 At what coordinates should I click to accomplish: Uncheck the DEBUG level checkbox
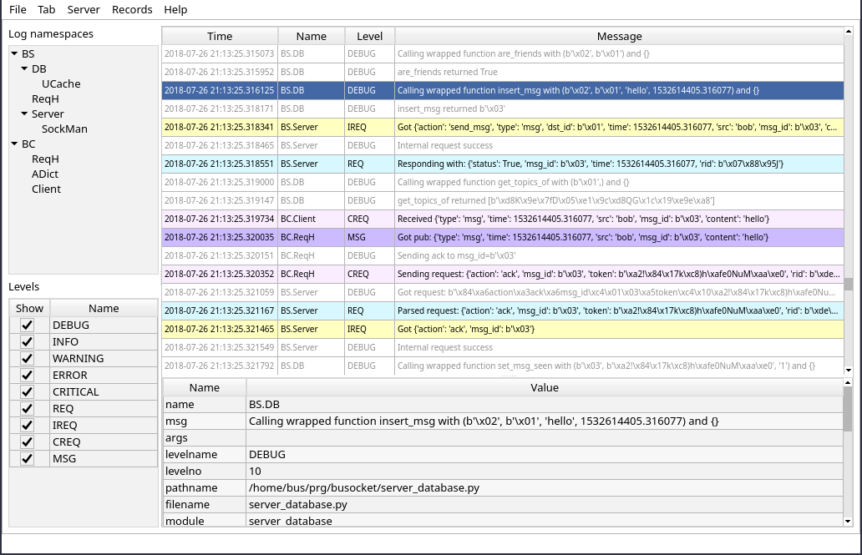tap(28, 325)
